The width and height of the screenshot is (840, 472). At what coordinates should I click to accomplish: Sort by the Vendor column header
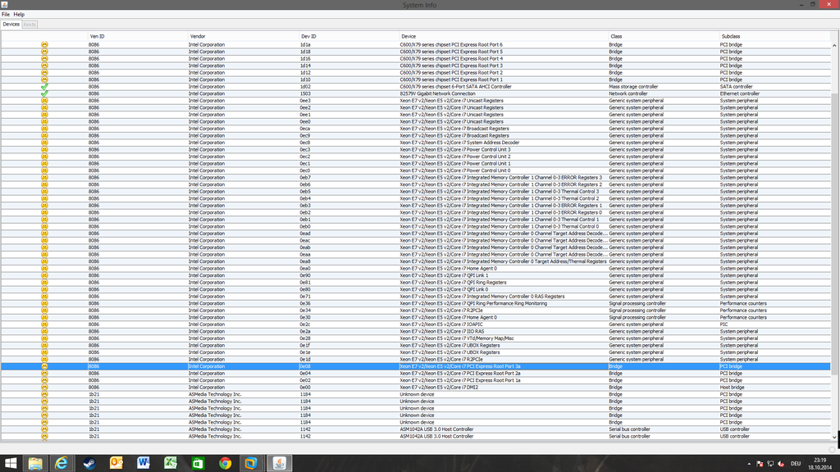coord(243,36)
